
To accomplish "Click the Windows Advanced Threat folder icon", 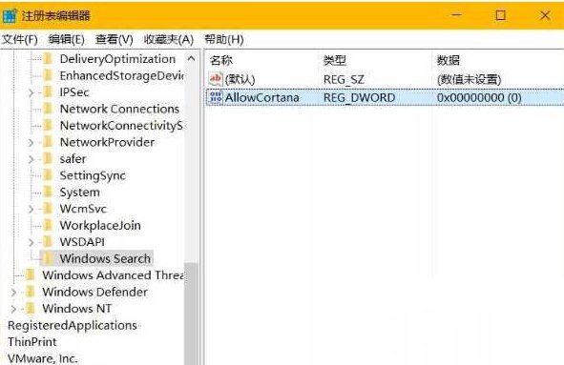I will point(31,275).
